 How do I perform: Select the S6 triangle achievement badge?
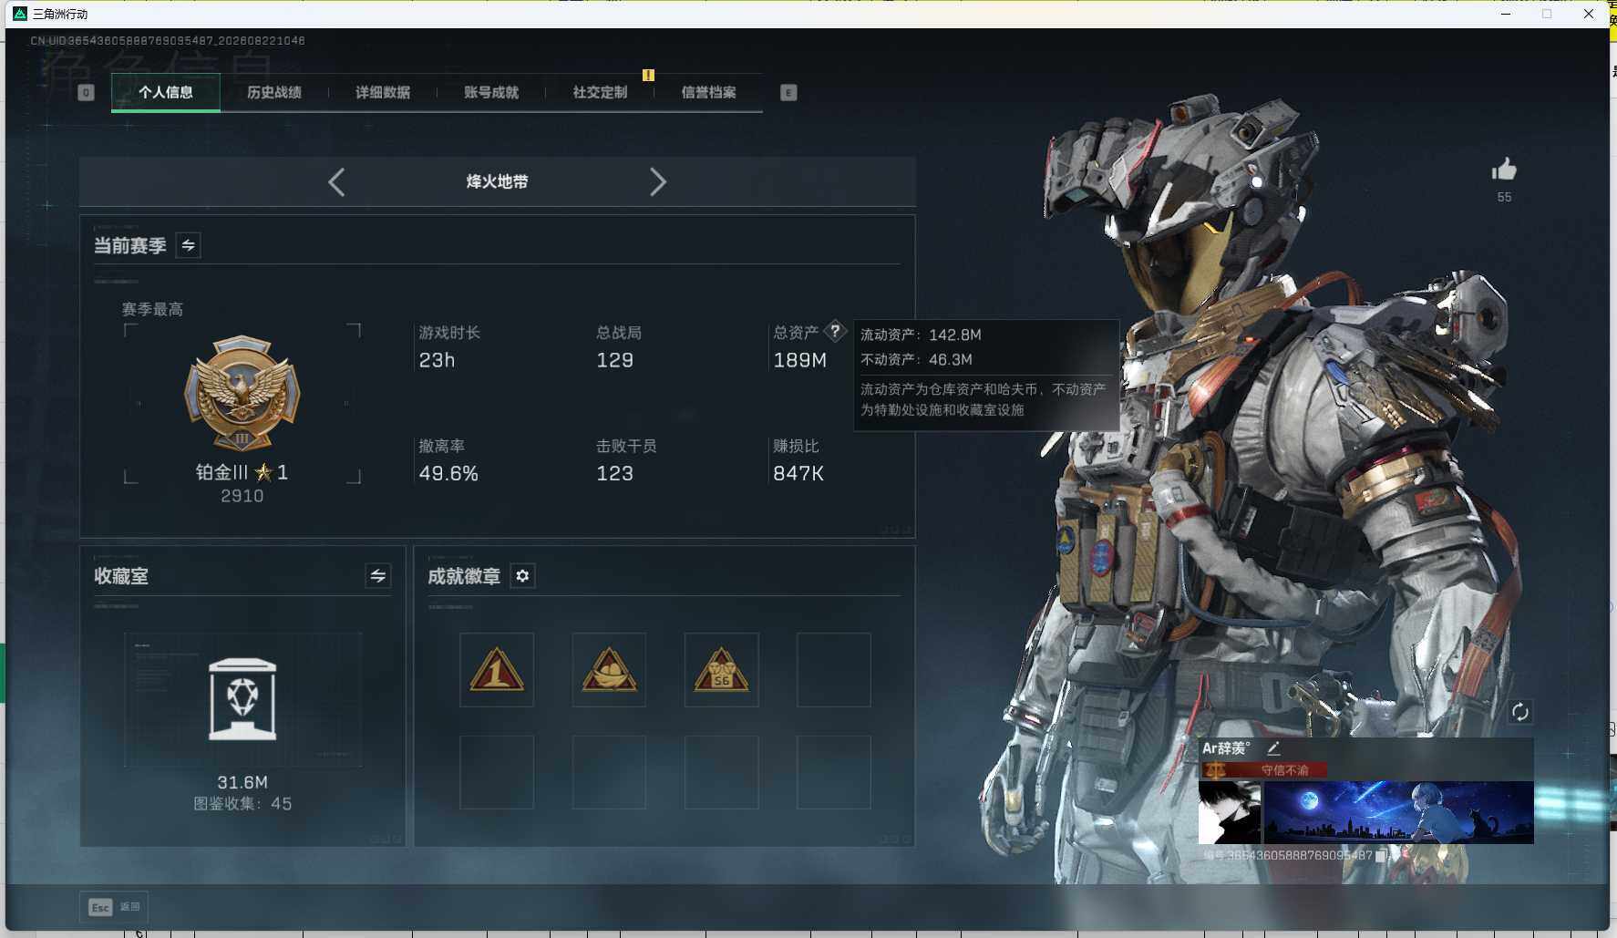[722, 670]
